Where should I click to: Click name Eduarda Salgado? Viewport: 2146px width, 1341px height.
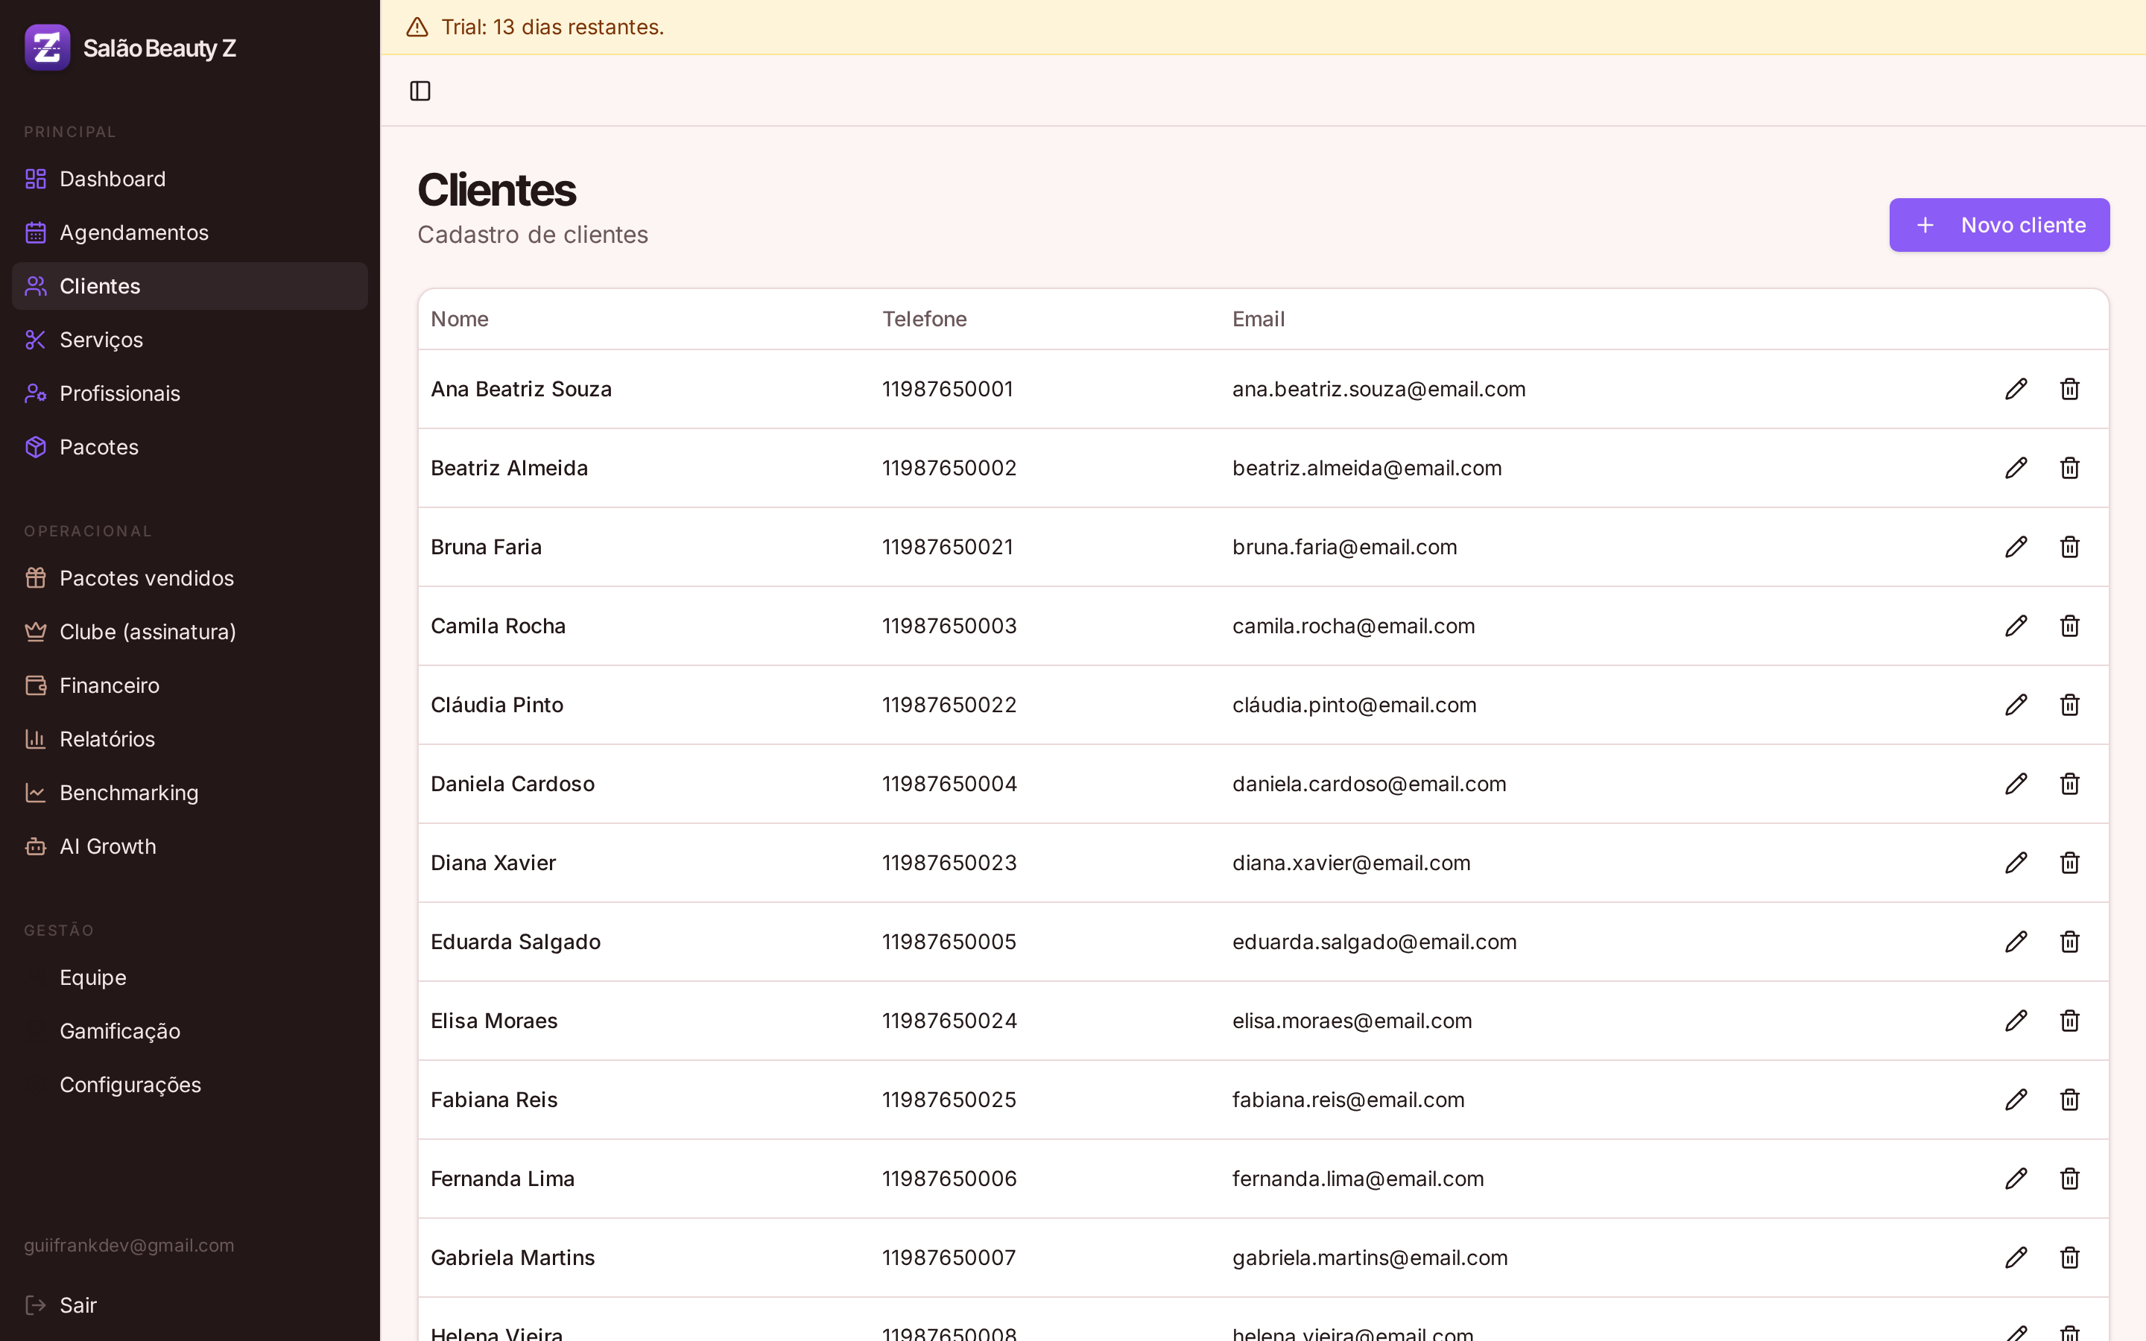click(x=516, y=942)
